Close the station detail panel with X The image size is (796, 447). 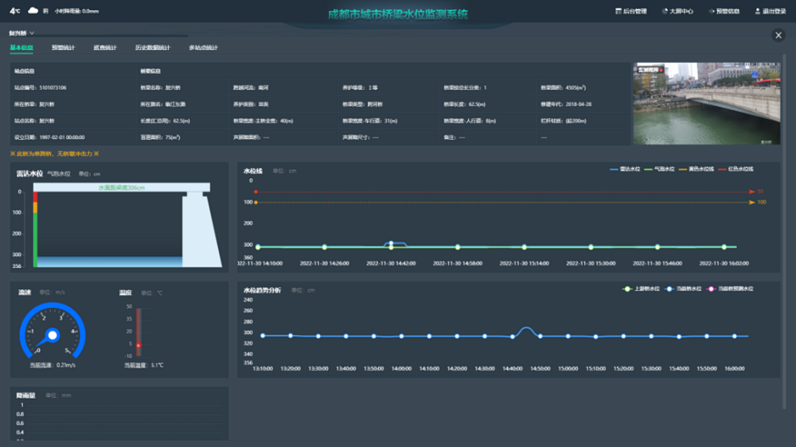[778, 35]
